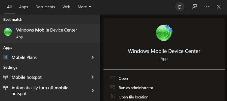This screenshot has height=101, width=227.
Task: Click the automatic hotspot turn-off signal icon
Action: [6, 88]
